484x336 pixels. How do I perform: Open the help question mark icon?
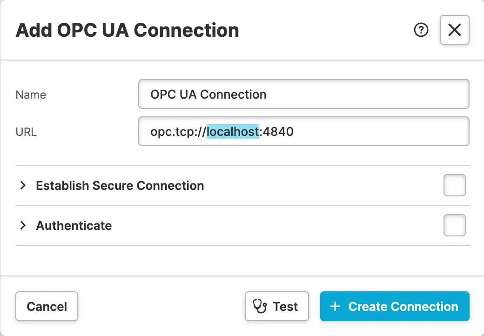click(x=421, y=31)
